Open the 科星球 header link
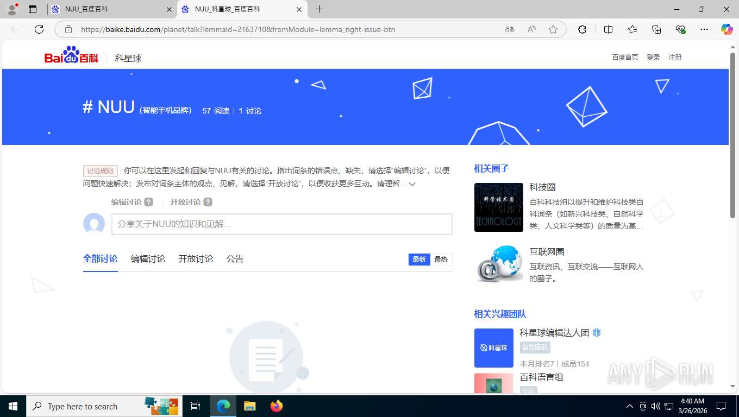Screen dimensions: 739x417 click(x=128, y=58)
